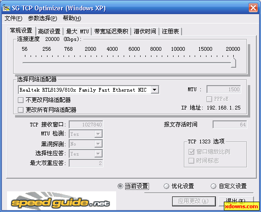
Task: Select the 优化设置 radio button
Action: pos(166,186)
